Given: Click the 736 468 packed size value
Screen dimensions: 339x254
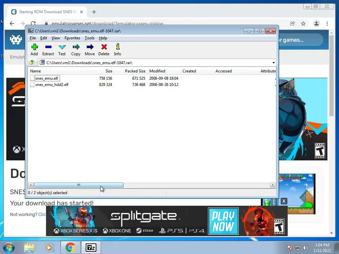Looking at the screenshot, I should click(139, 84).
